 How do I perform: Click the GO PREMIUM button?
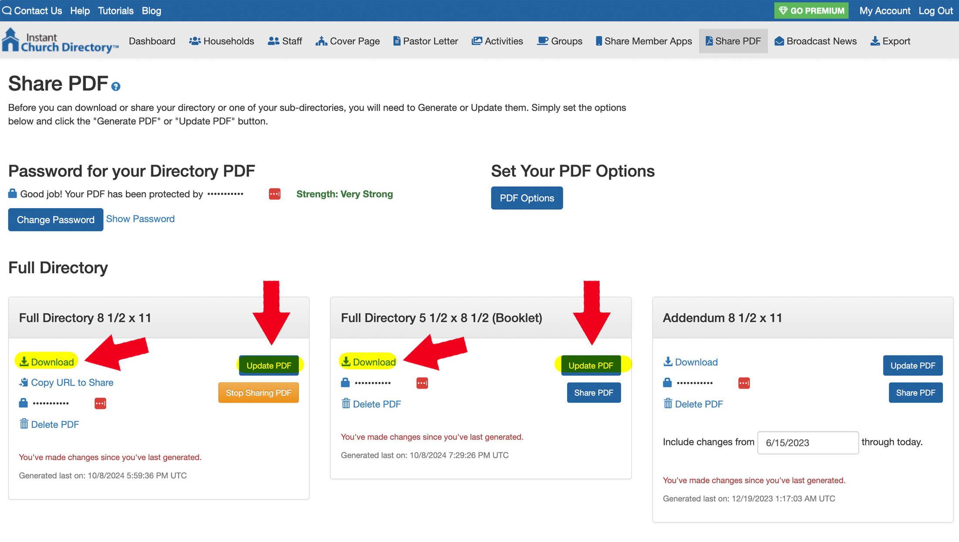click(811, 10)
